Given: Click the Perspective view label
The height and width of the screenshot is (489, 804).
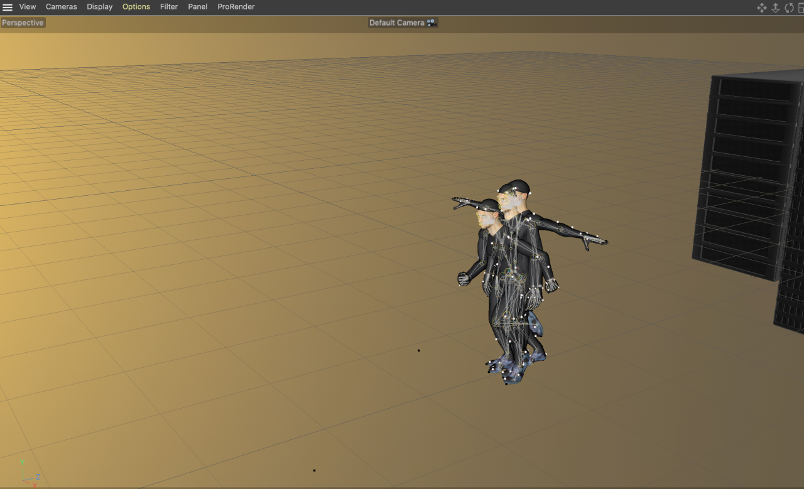Looking at the screenshot, I should (23, 23).
